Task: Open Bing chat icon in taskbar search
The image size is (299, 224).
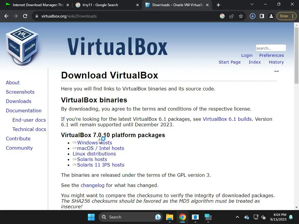Action: pyautogui.click(x=158, y=217)
